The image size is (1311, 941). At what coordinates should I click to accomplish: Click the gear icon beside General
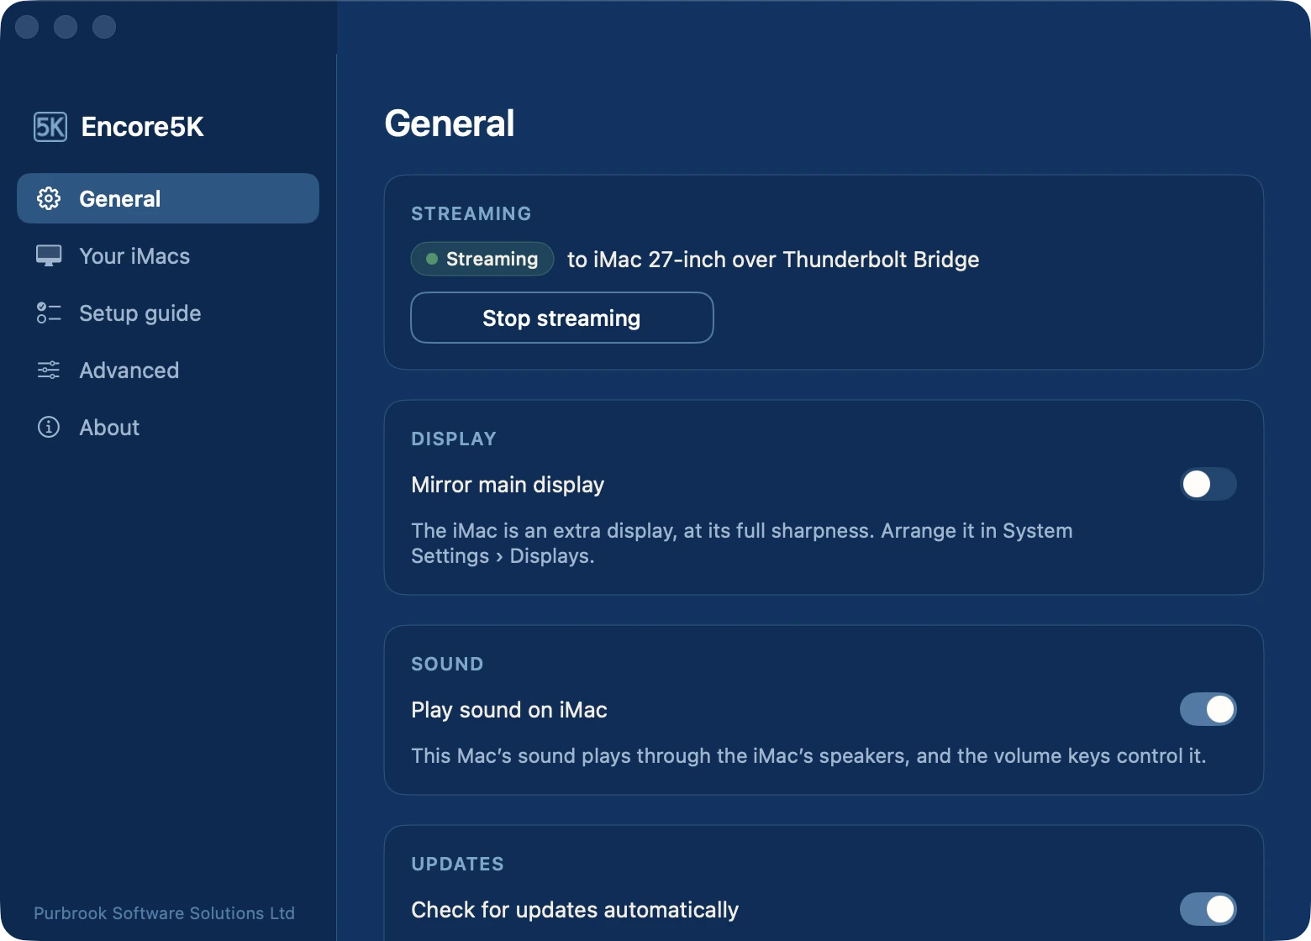coord(49,198)
